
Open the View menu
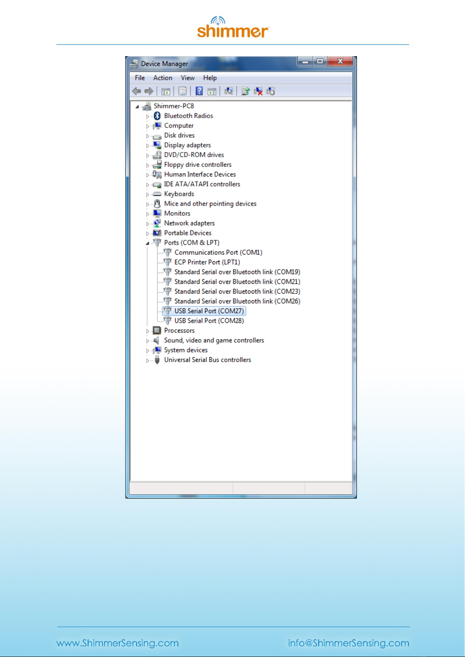click(x=188, y=78)
